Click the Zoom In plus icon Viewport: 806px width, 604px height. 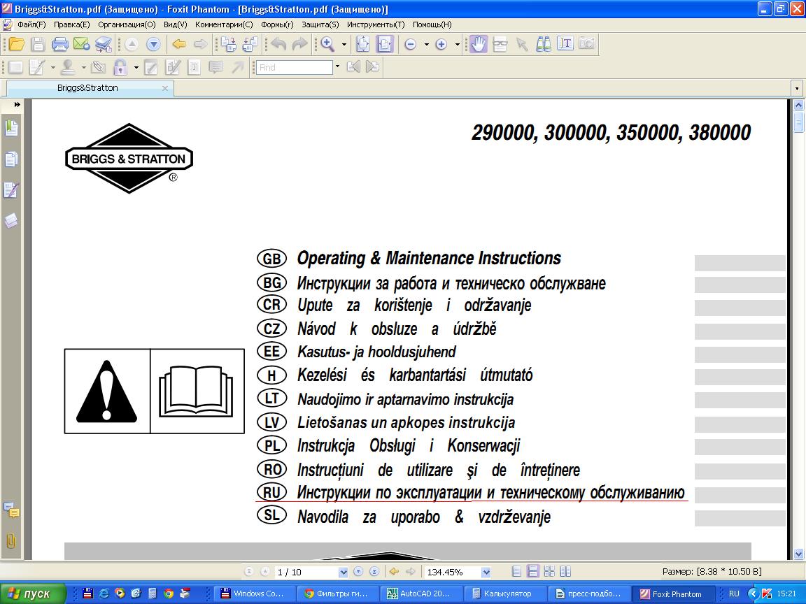[x=441, y=45]
